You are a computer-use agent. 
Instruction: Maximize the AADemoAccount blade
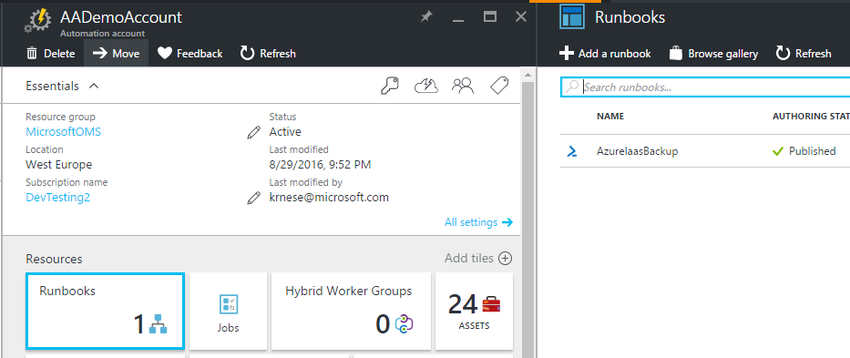tap(490, 16)
